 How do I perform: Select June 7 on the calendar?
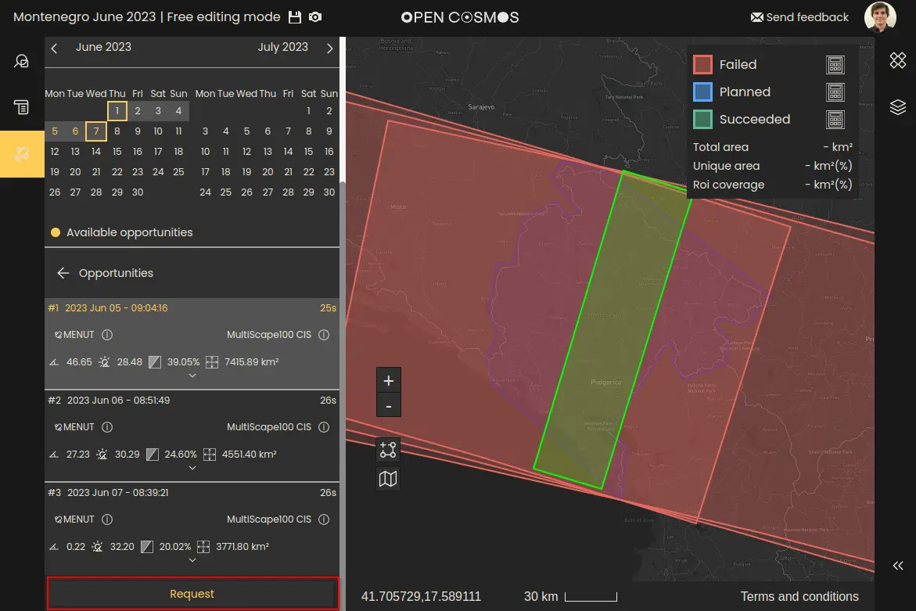(96, 131)
